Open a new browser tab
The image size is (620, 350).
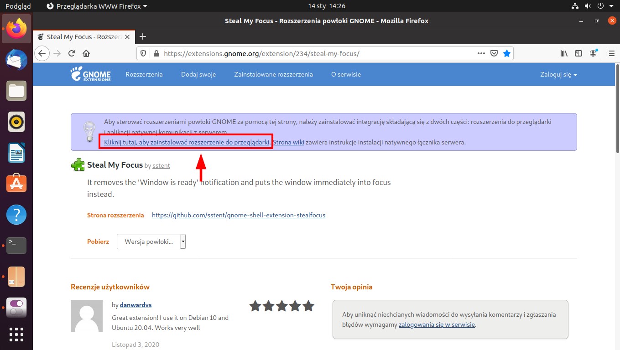coord(142,36)
